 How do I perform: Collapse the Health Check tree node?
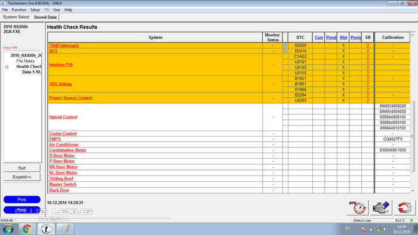pos(7,67)
